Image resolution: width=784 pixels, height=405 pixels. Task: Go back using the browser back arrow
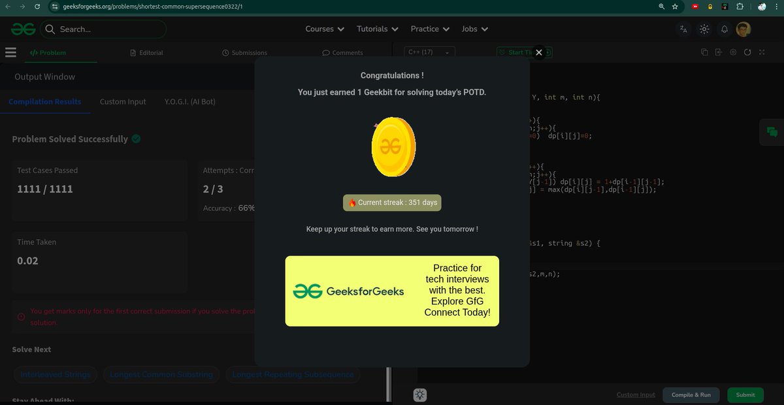pyautogui.click(x=8, y=7)
